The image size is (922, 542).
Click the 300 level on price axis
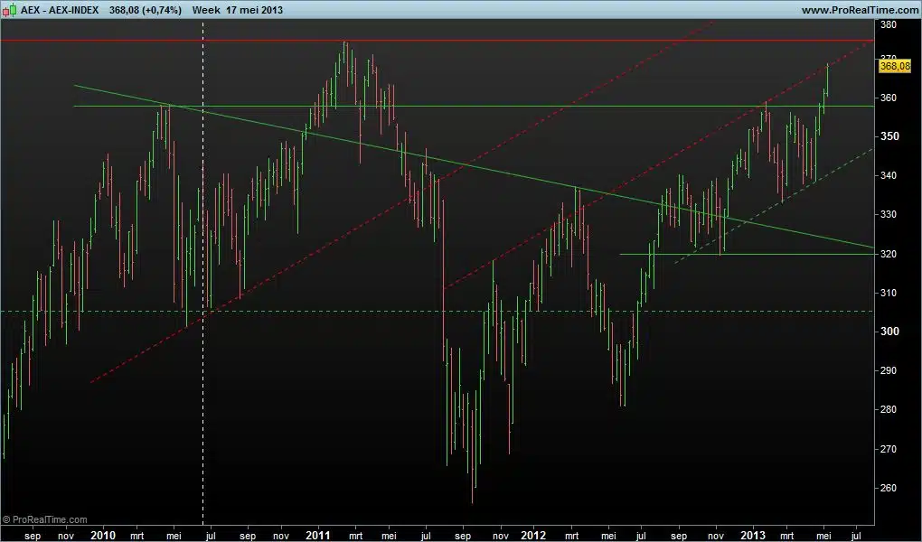(x=890, y=332)
